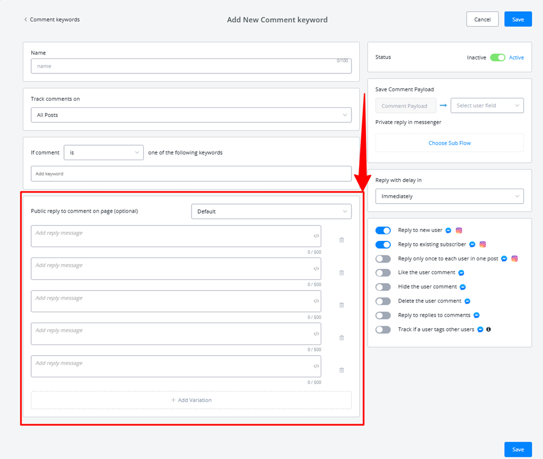
Task: Click code icon in fourth reply box
Action: click(x=316, y=334)
